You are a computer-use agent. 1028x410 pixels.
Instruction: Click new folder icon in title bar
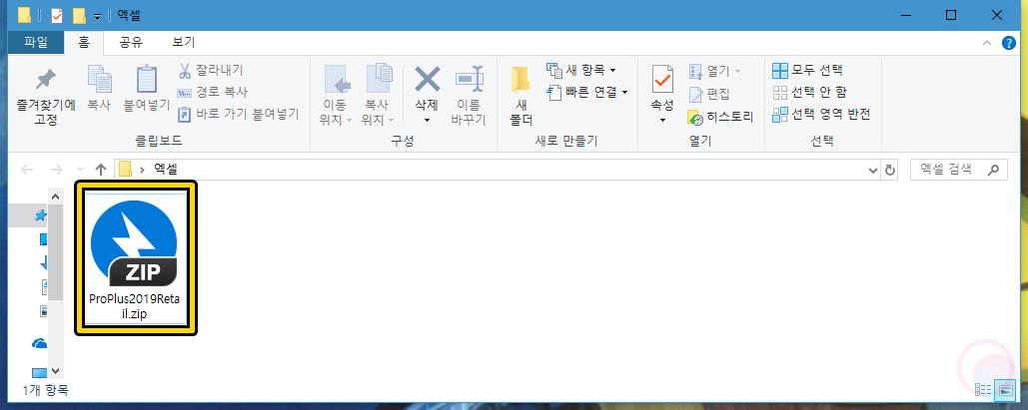79,15
